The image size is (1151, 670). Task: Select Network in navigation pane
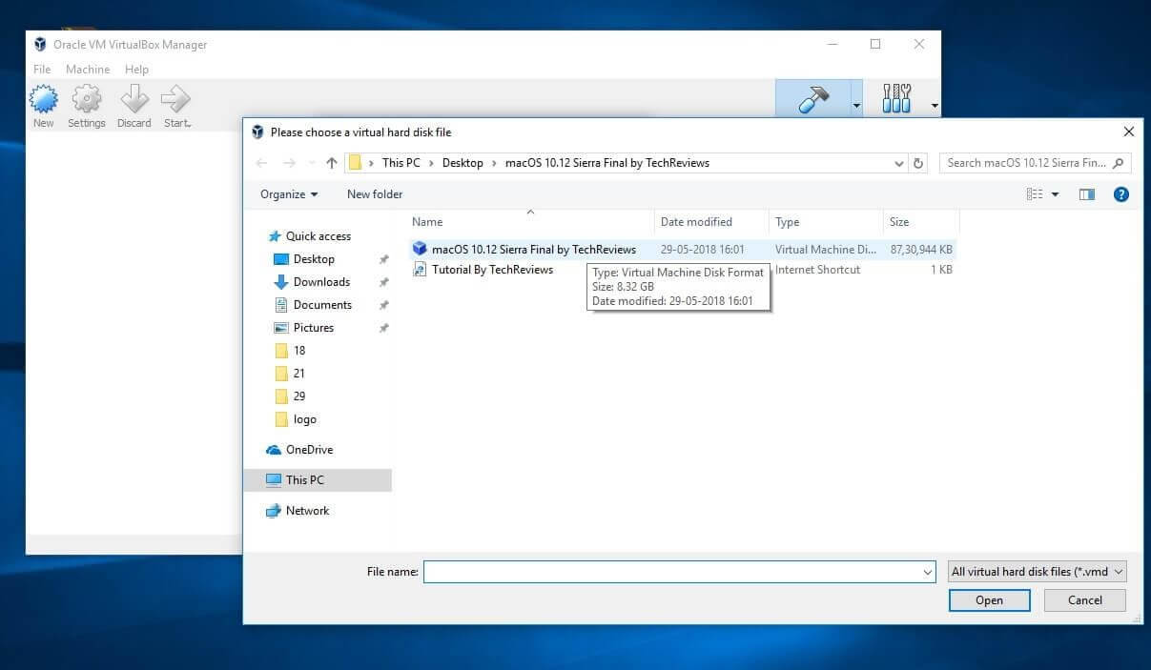307,511
